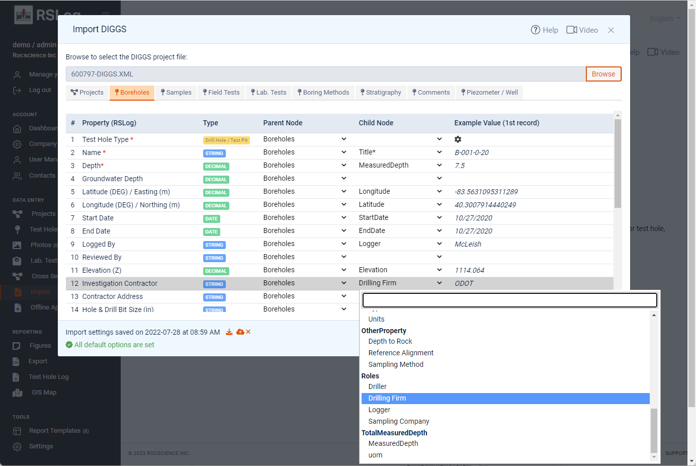Select Sampling Company in dropdown list

505,421
